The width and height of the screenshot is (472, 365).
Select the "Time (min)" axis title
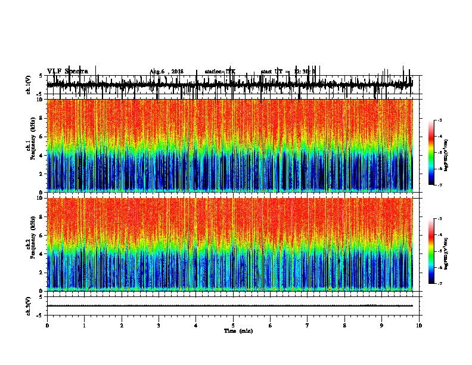(x=238, y=331)
